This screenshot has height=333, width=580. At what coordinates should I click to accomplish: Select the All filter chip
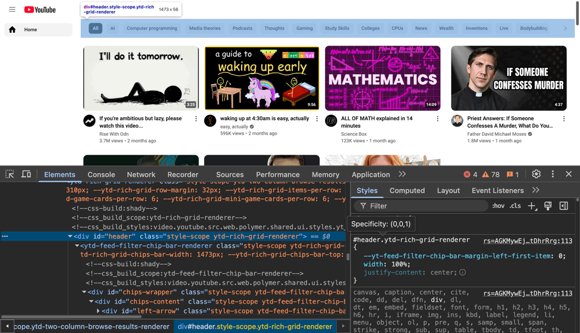coord(96,28)
